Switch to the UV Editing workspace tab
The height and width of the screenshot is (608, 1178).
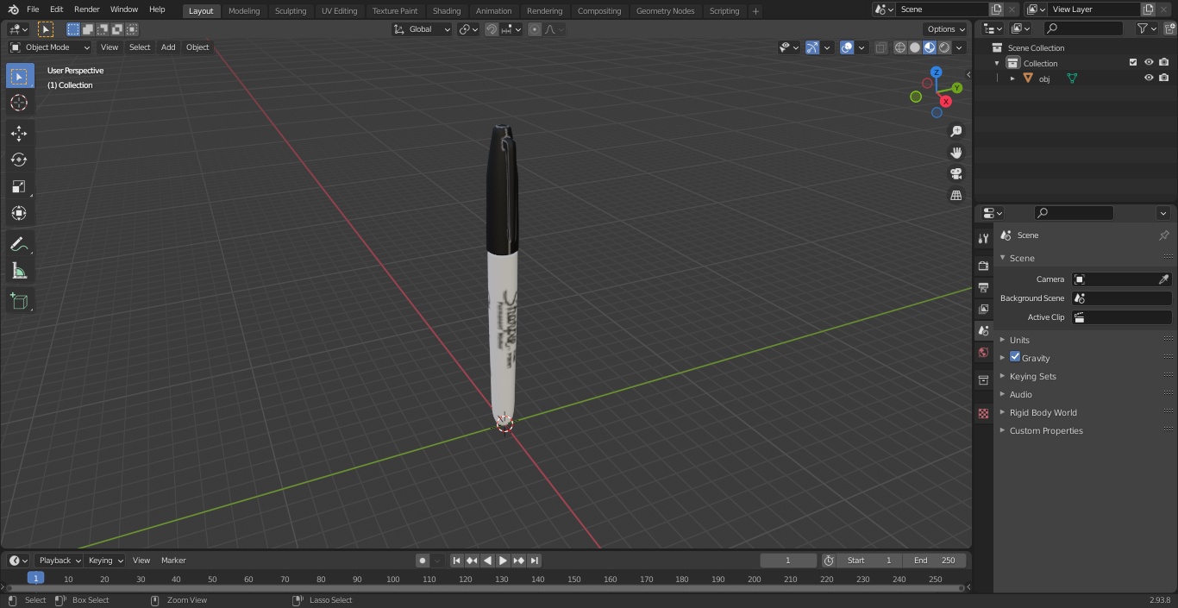tap(339, 11)
